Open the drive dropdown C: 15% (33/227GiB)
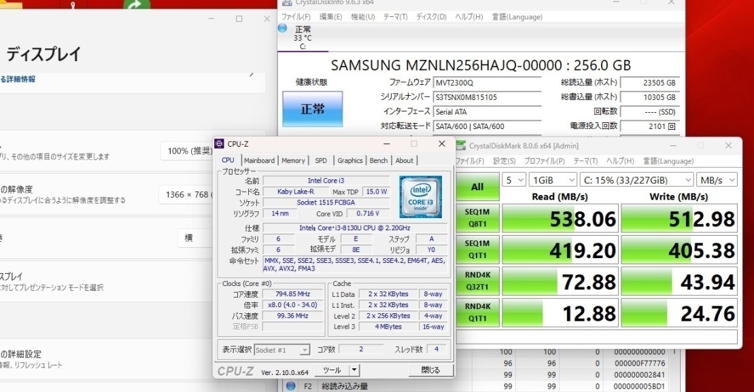The width and height of the screenshot is (754, 392). 636,180
